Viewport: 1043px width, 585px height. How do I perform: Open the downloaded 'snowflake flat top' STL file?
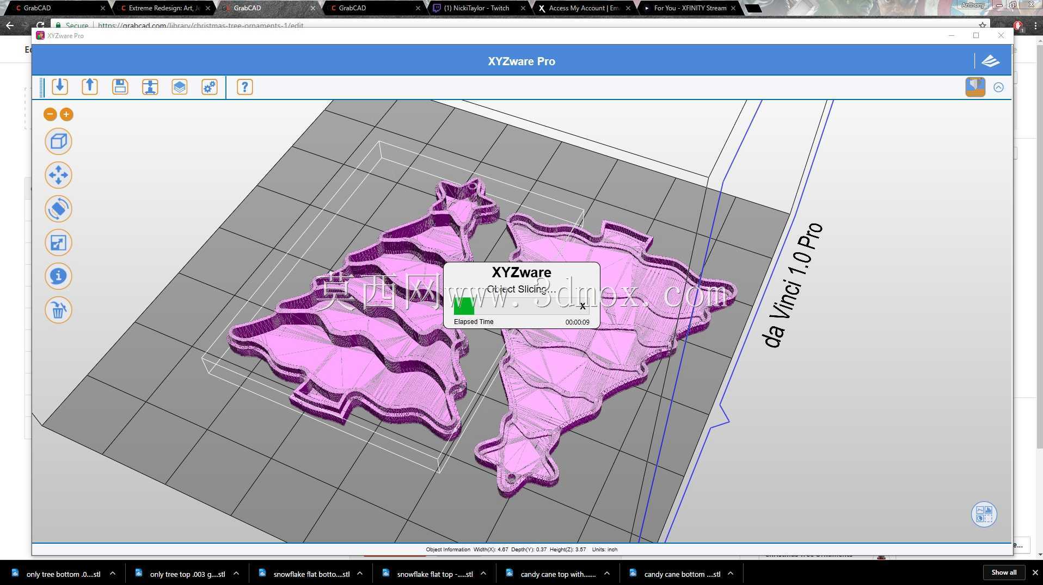[435, 574]
